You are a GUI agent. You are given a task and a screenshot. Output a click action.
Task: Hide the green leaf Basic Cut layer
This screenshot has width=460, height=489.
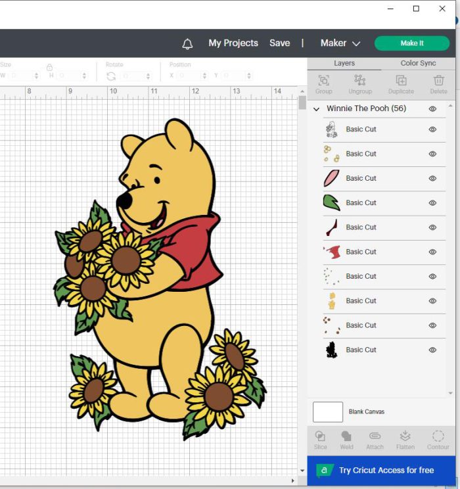[432, 202]
